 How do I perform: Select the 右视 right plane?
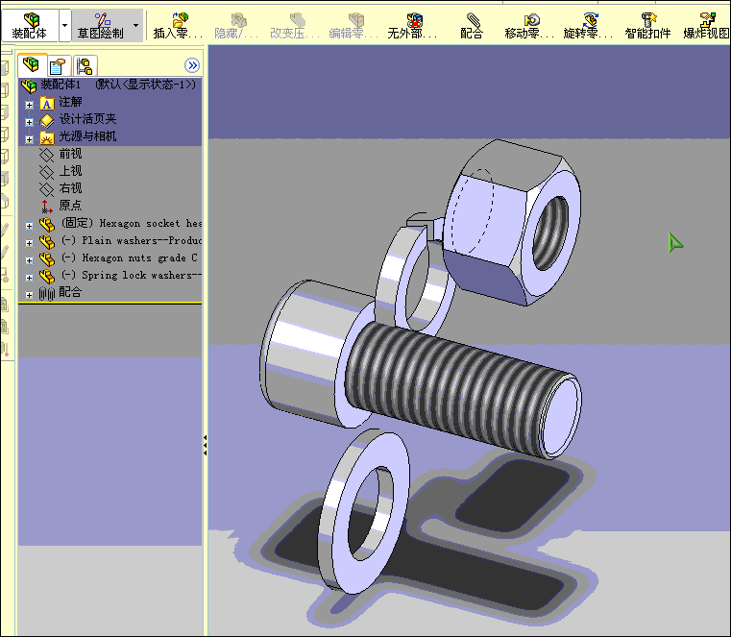point(70,188)
